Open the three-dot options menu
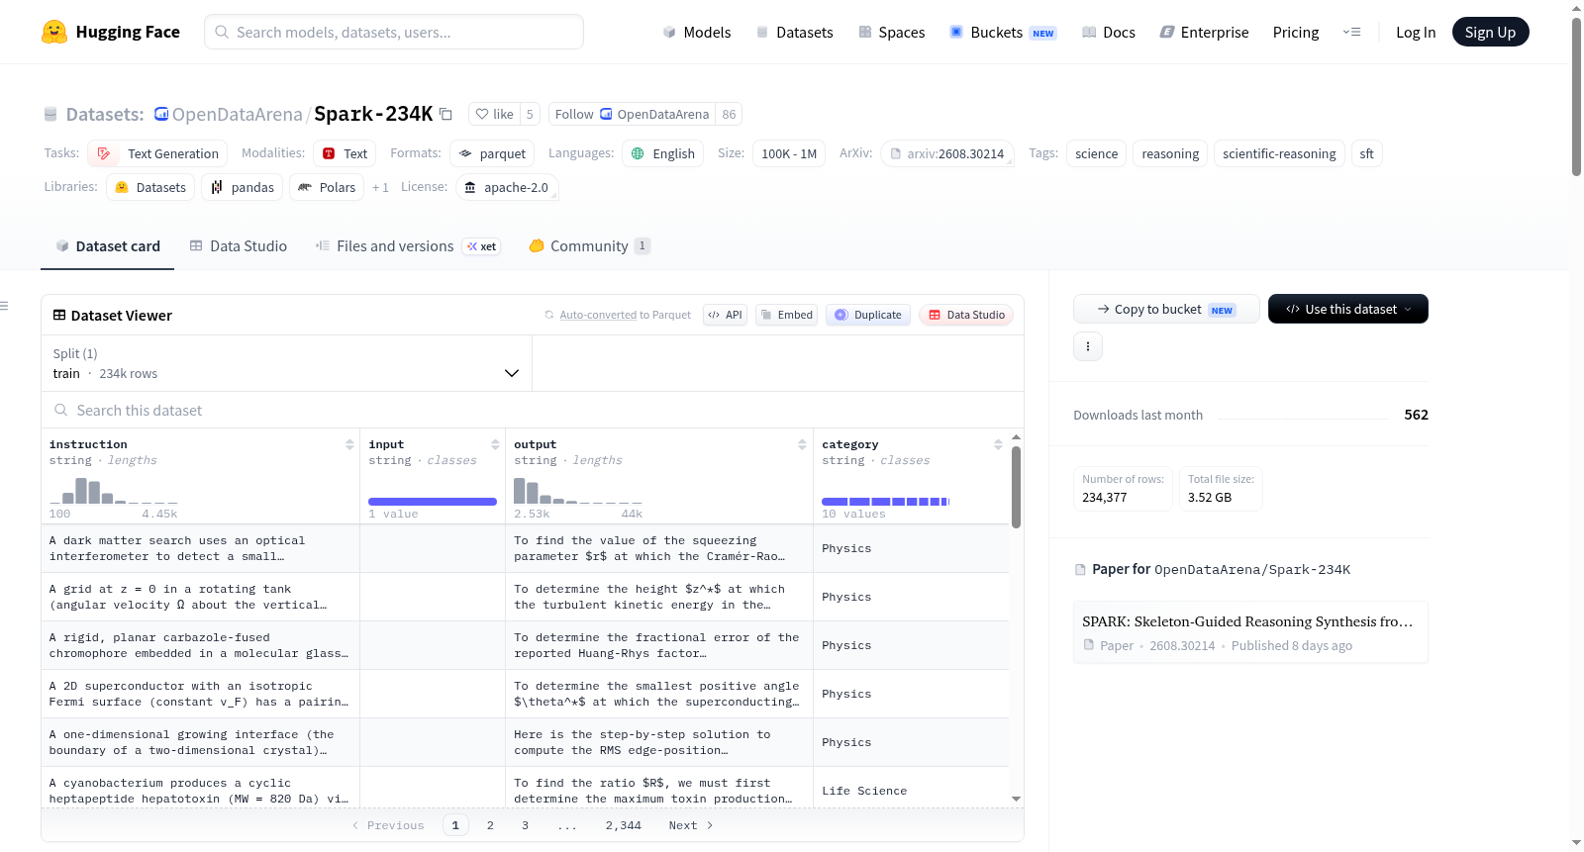 coord(1088,346)
